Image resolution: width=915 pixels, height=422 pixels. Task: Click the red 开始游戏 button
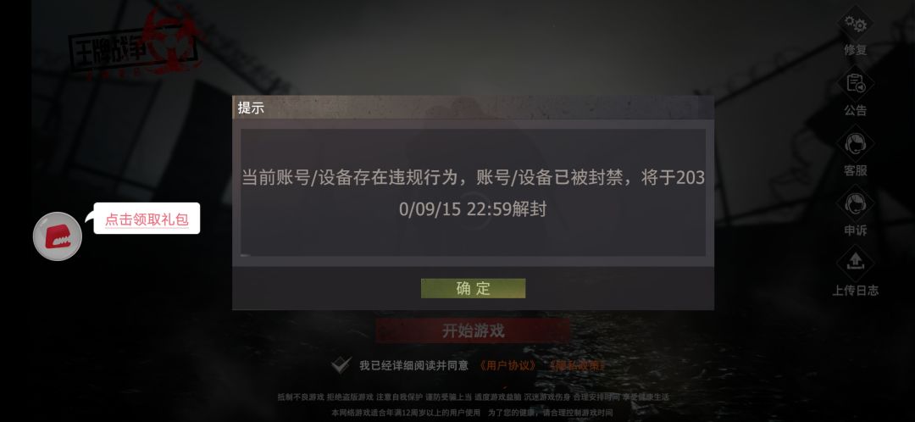[473, 331]
